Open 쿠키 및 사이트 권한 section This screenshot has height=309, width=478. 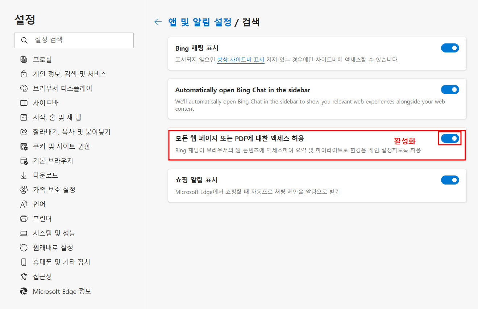(x=62, y=146)
